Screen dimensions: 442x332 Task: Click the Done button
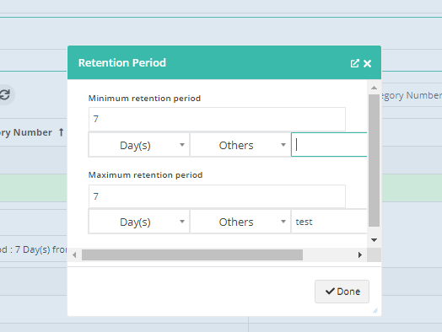[x=342, y=292]
